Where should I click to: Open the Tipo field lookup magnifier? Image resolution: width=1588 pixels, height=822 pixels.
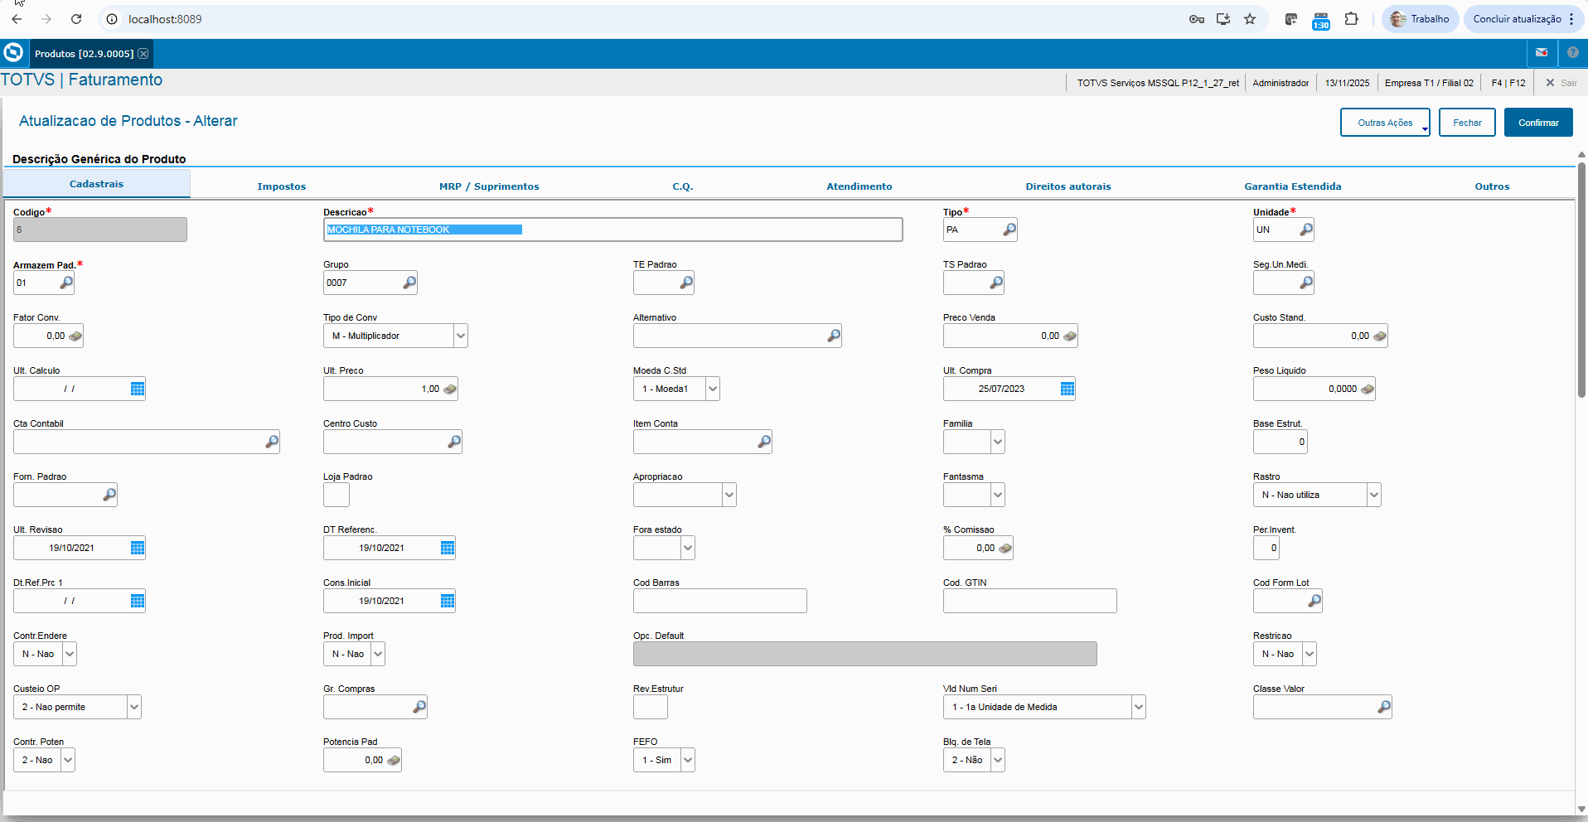point(1009,230)
